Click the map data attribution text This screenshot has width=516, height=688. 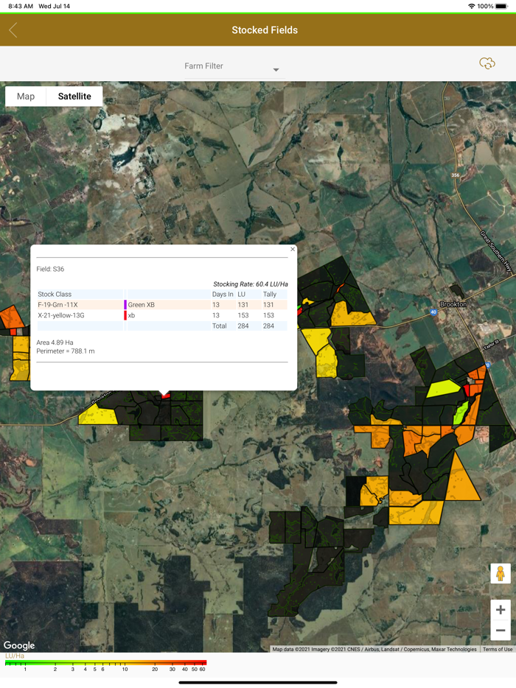pyautogui.click(x=374, y=650)
